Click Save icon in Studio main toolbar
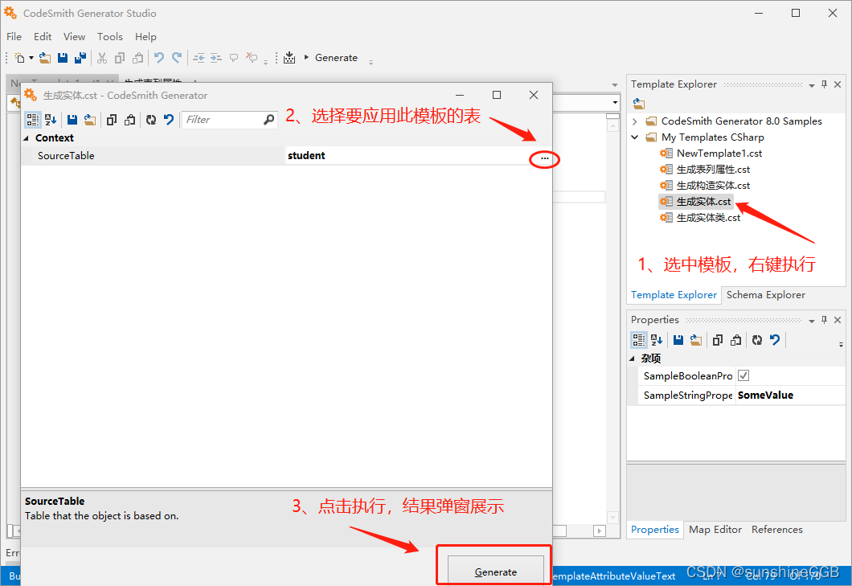852x586 pixels. point(63,58)
